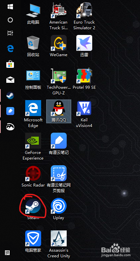Click the Cortana search circle
This screenshot has height=261, width=140.
click(x=10, y=20)
